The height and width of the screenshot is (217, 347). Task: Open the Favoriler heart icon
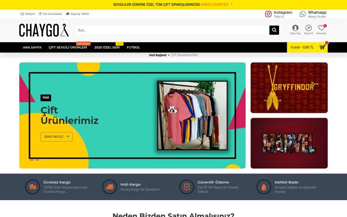tap(321, 28)
